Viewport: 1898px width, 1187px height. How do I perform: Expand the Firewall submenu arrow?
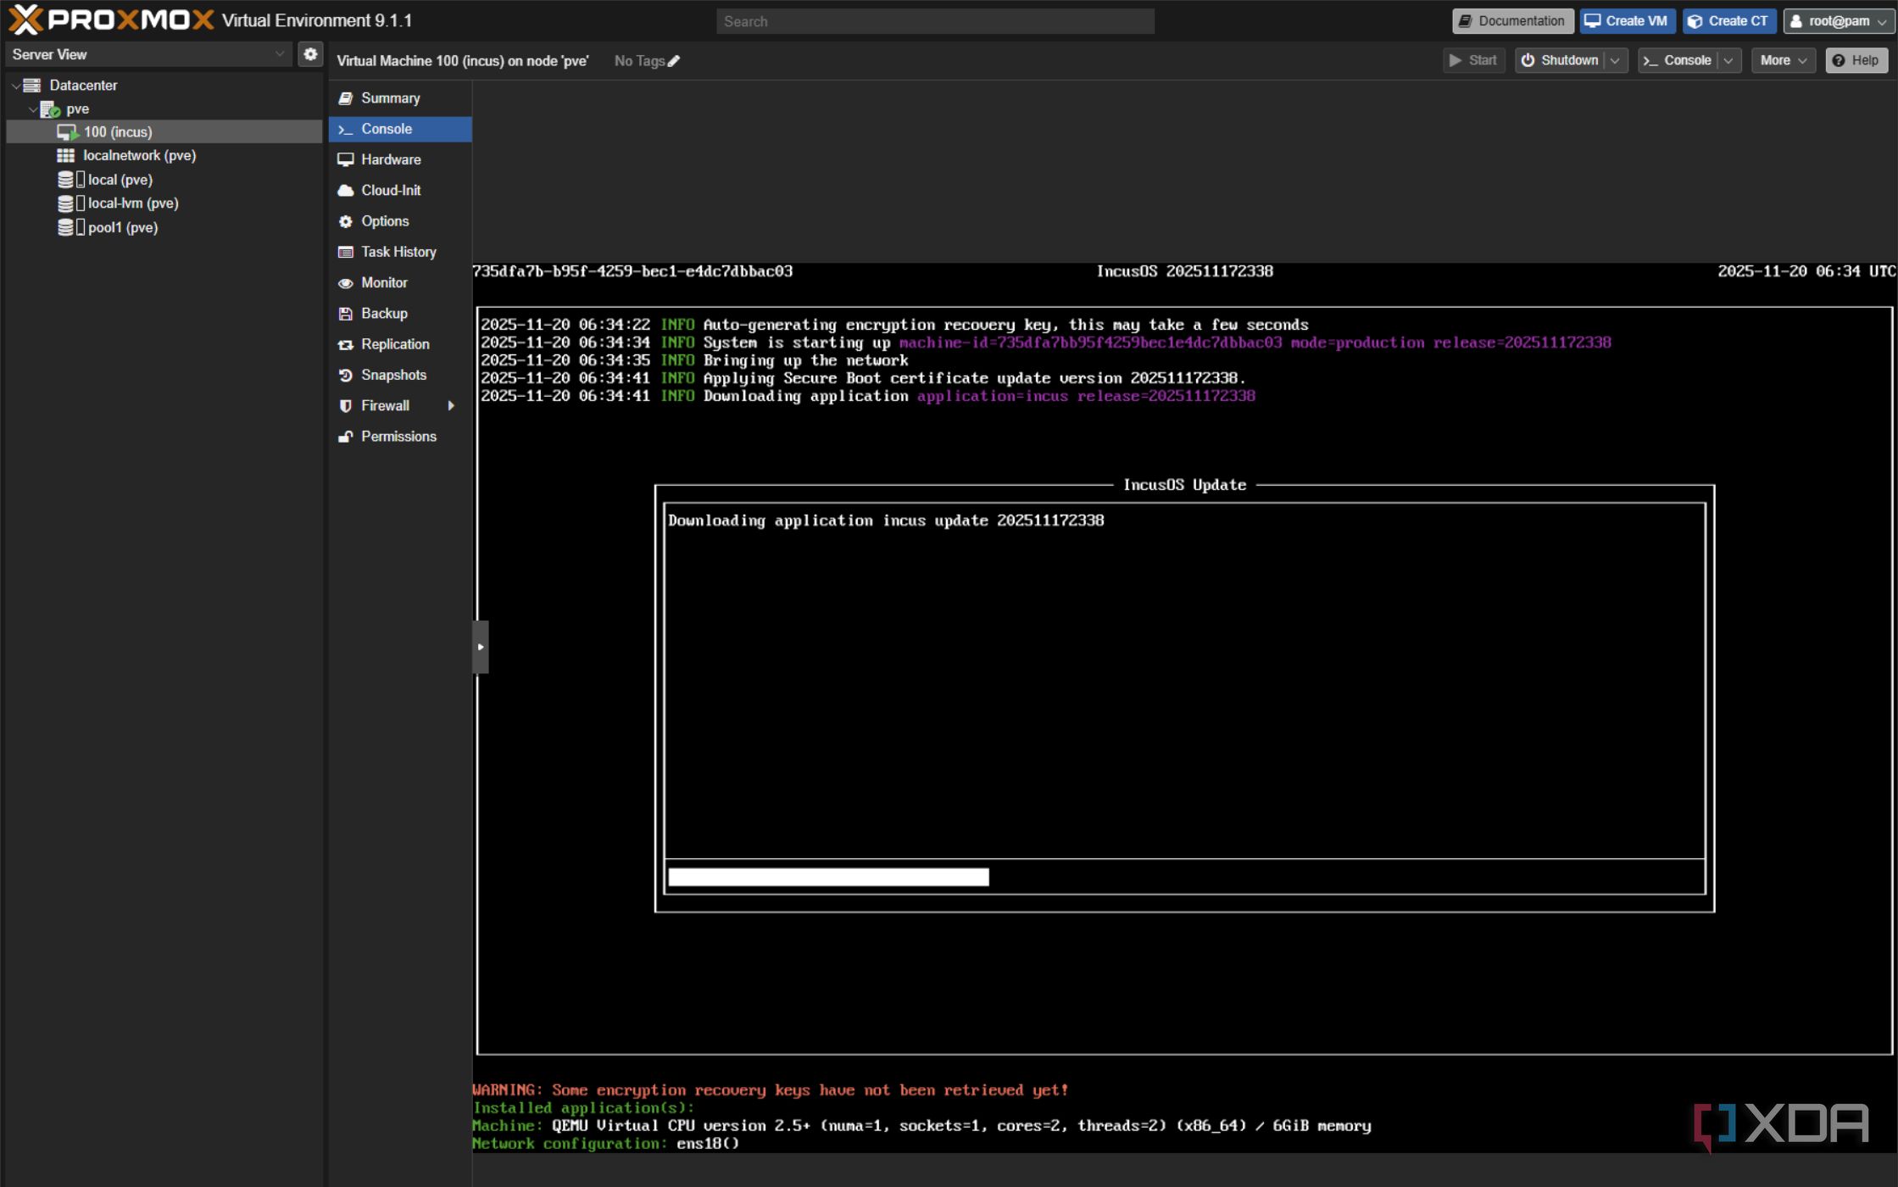(x=451, y=406)
